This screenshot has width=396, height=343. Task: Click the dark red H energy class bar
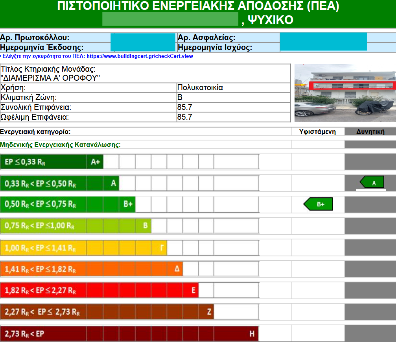(x=130, y=334)
